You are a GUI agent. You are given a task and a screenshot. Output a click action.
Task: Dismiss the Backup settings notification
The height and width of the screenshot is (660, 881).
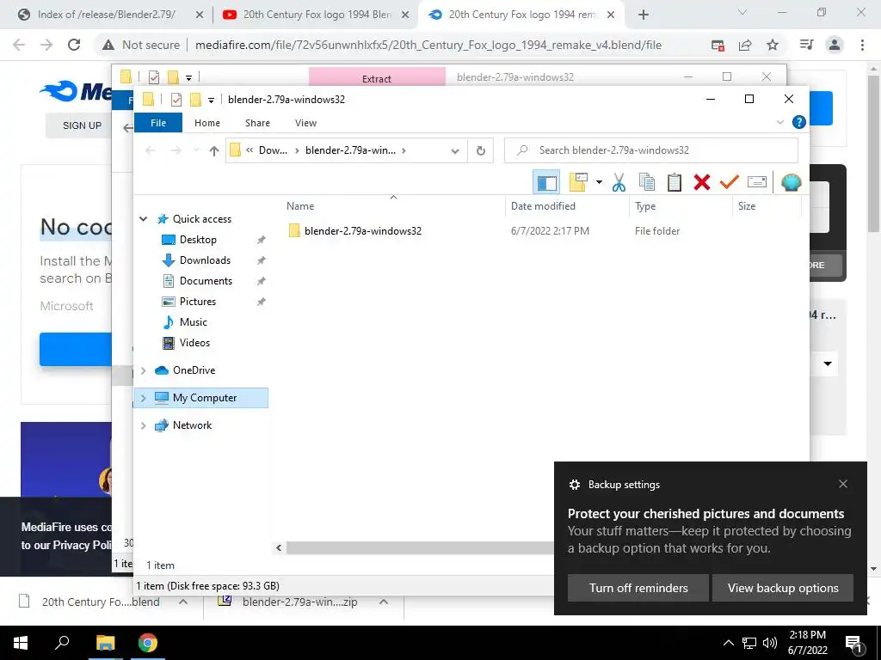843,484
